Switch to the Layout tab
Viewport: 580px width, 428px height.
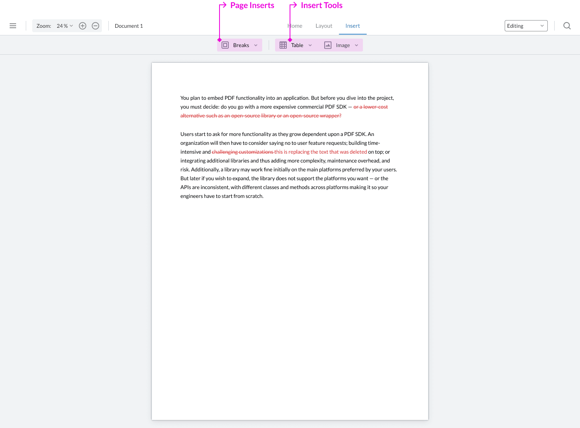tap(324, 25)
